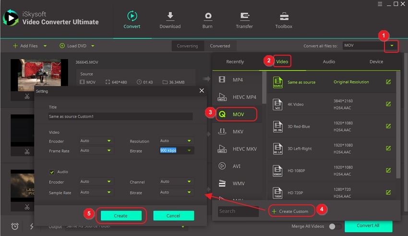Click the edit icon for HD 1080P

(x=388, y=170)
